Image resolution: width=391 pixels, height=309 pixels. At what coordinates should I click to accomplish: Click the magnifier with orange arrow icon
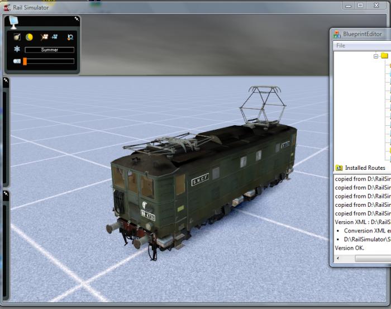click(70, 37)
